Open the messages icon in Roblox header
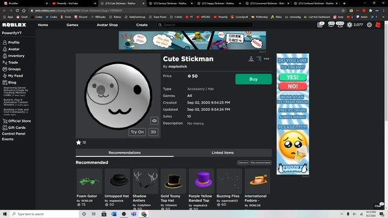This screenshot has width=388, height=218. coord(331,24)
